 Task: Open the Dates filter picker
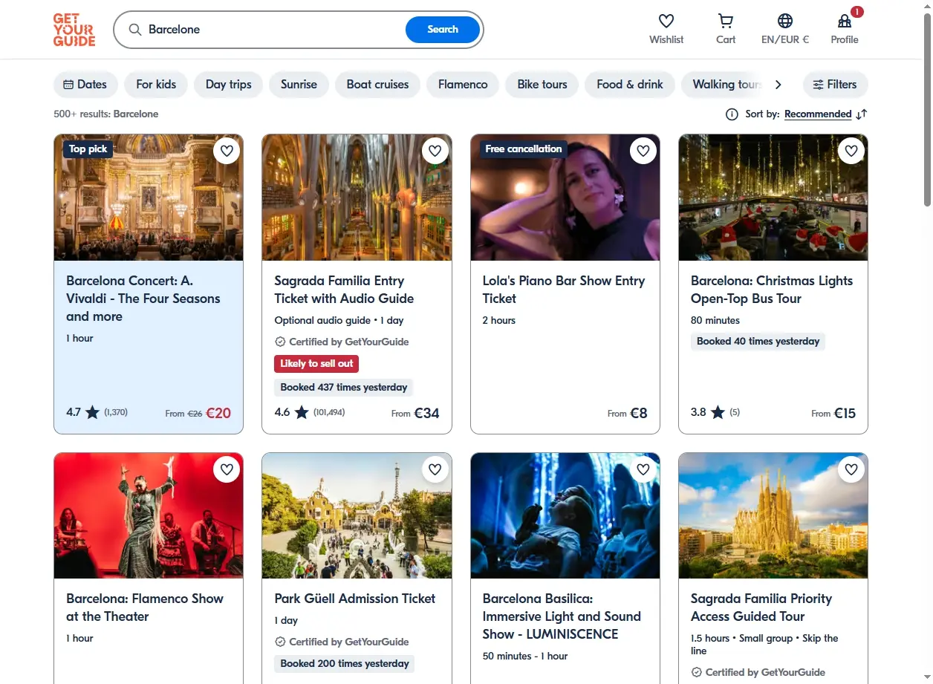click(x=85, y=85)
